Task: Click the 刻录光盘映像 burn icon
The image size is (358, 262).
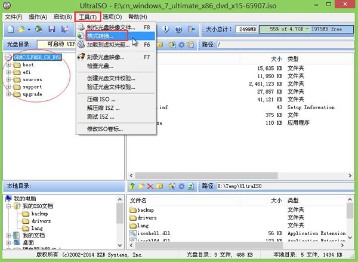Action: (x=81, y=57)
